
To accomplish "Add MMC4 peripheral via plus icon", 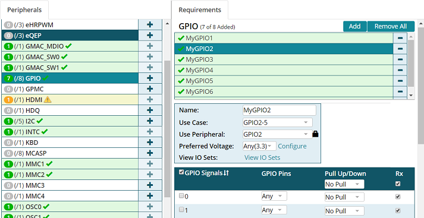I will click(150, 196).
